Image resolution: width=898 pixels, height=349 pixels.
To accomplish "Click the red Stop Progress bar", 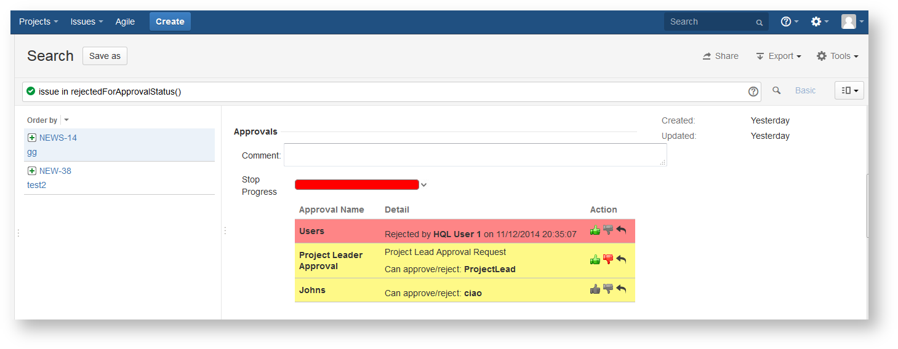I will point(356,185).
